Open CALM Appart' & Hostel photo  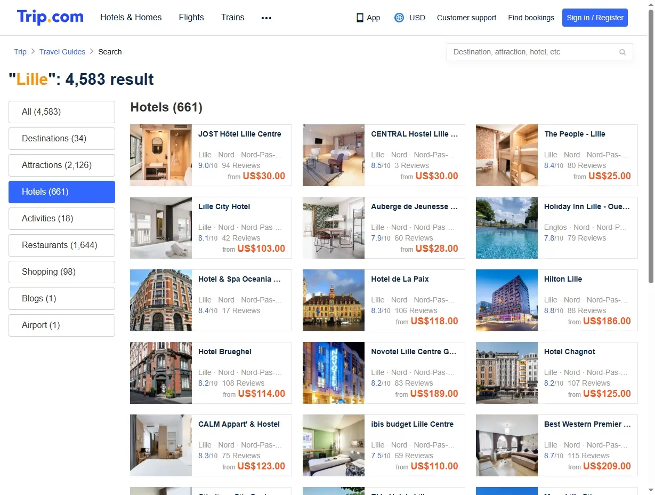point(161,445)
